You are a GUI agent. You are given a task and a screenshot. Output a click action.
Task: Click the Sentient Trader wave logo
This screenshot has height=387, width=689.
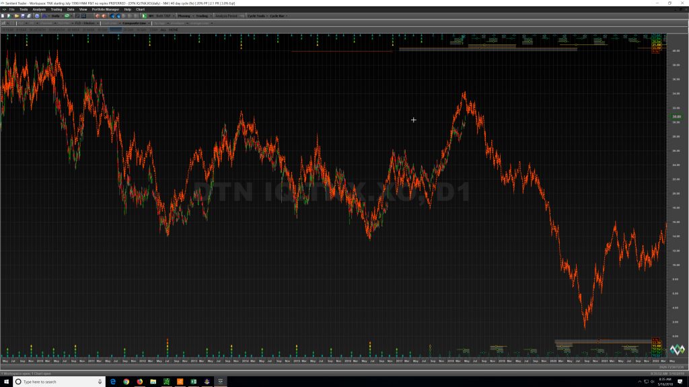[677, 349]
